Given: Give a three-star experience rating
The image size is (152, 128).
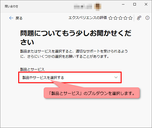Looking at the screenshot, I should [120, 18].
